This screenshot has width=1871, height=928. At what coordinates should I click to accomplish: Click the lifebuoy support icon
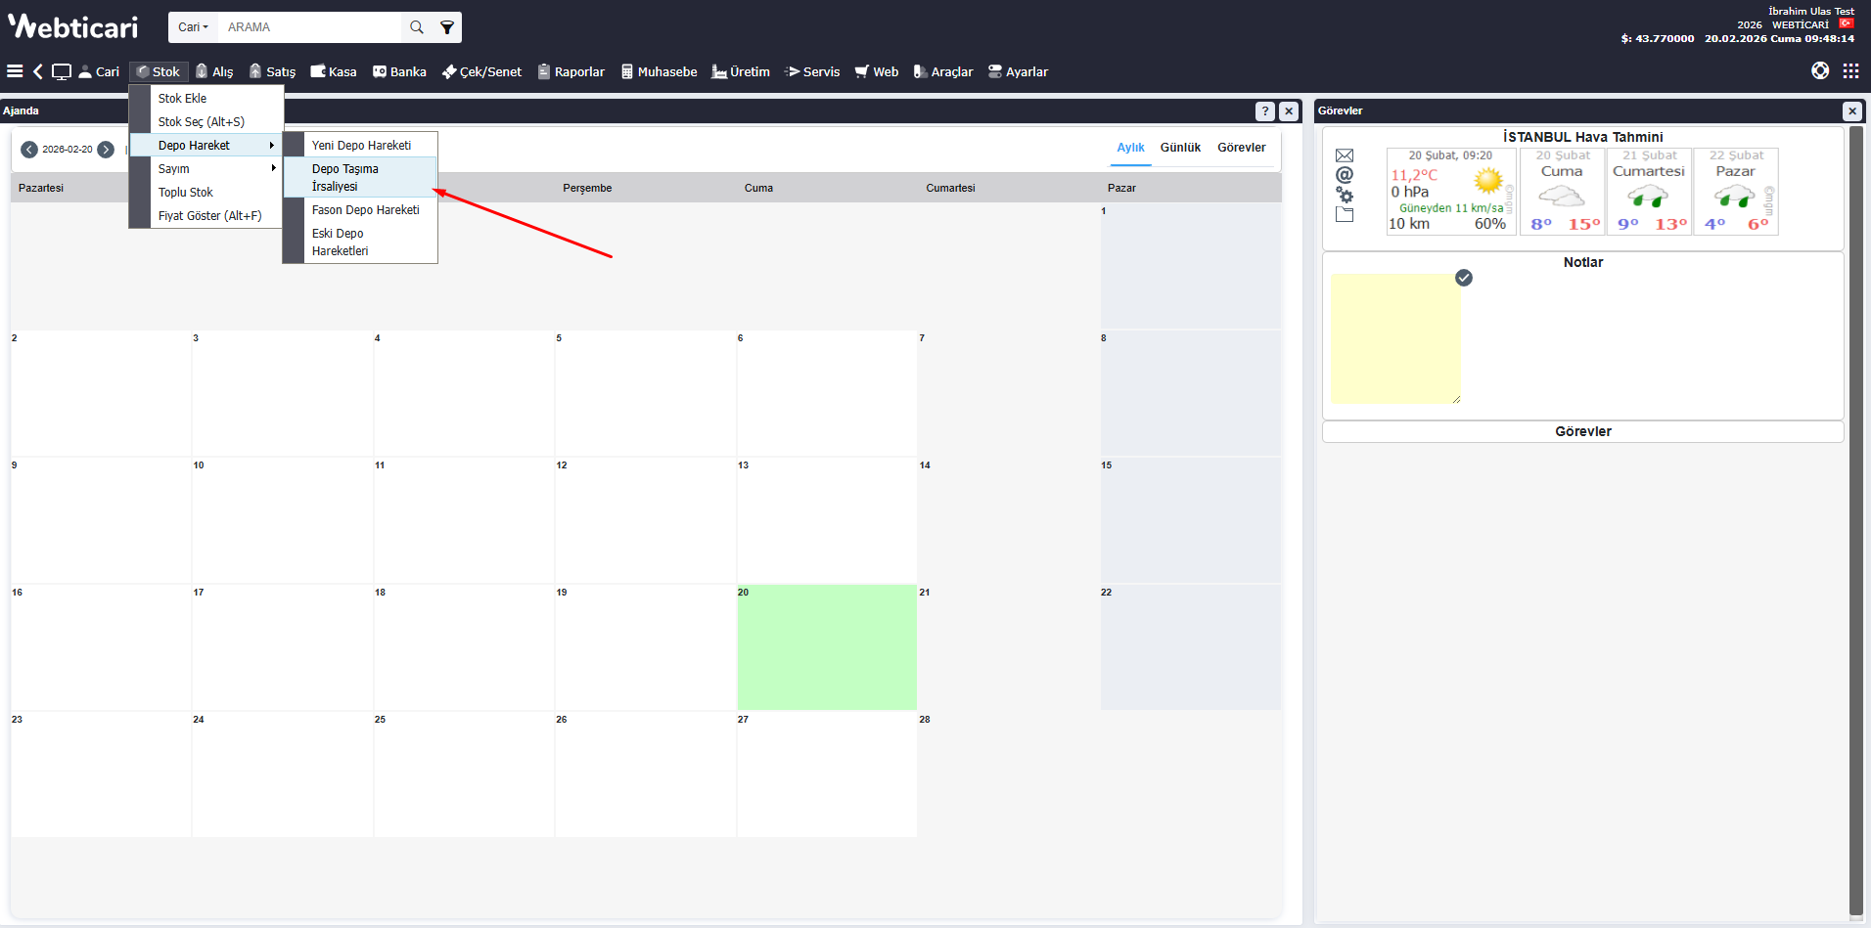(1820, 70)
